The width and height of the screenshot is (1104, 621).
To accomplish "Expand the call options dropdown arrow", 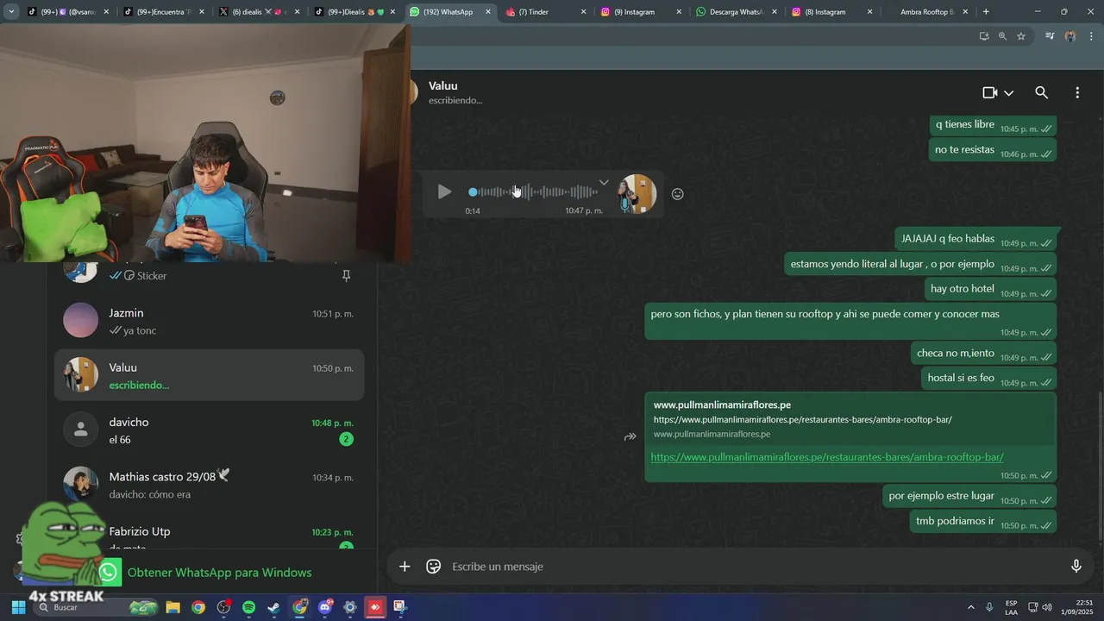I will tap(1008, 93).
